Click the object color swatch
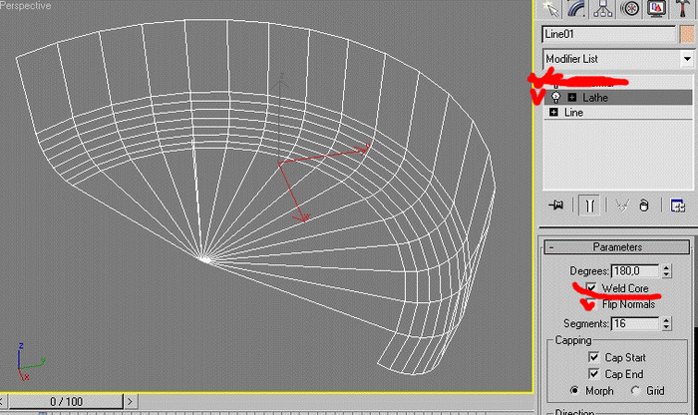 [686, 34]
